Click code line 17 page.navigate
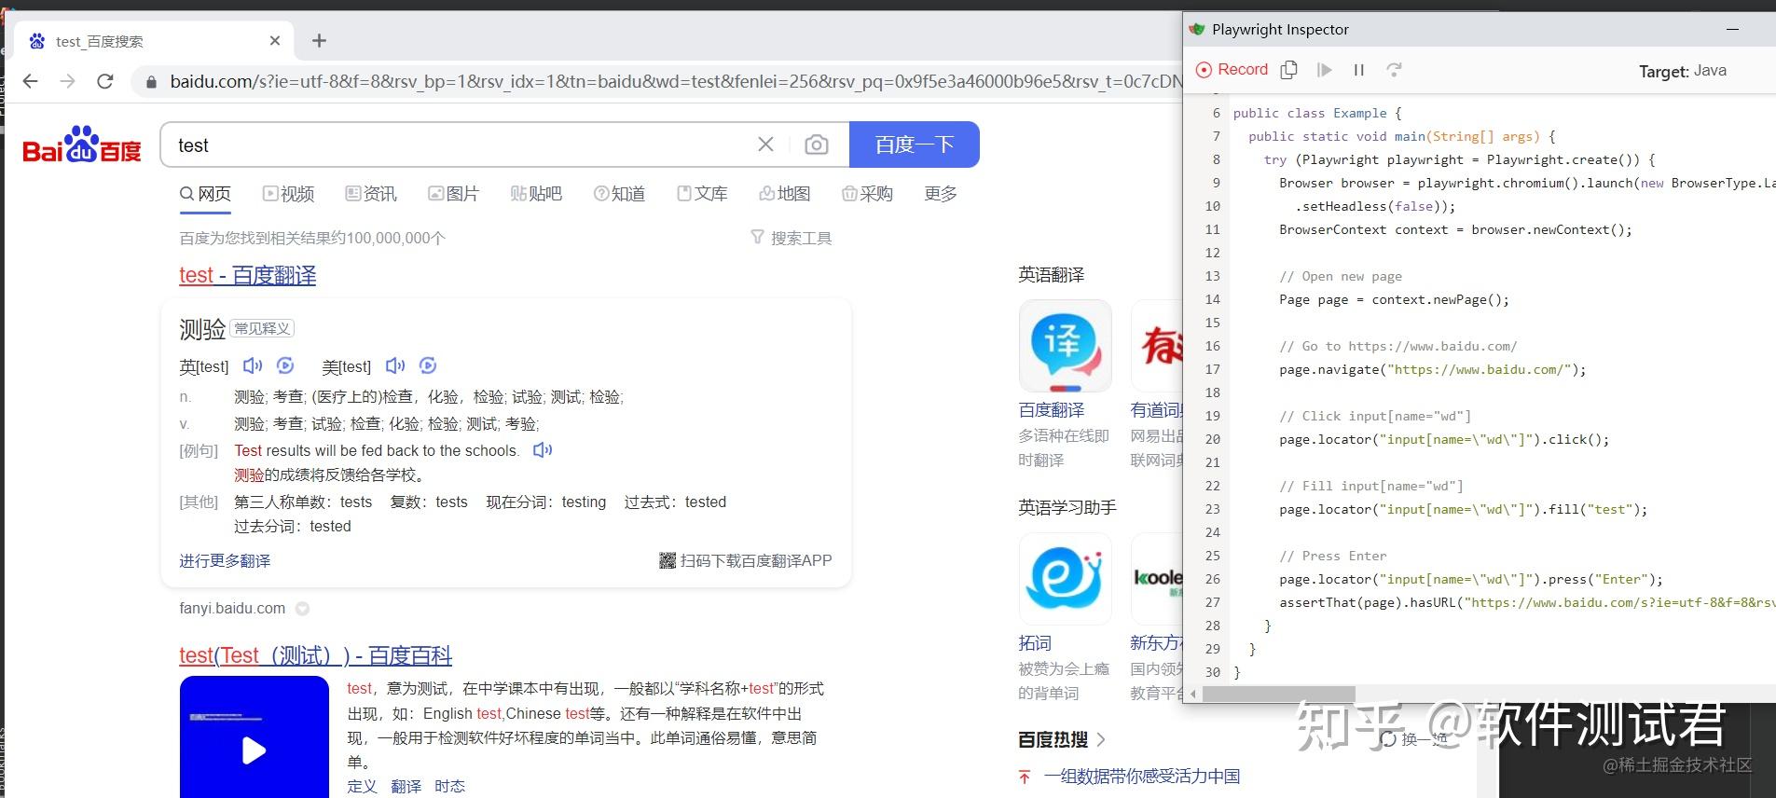 point(1432,369)
